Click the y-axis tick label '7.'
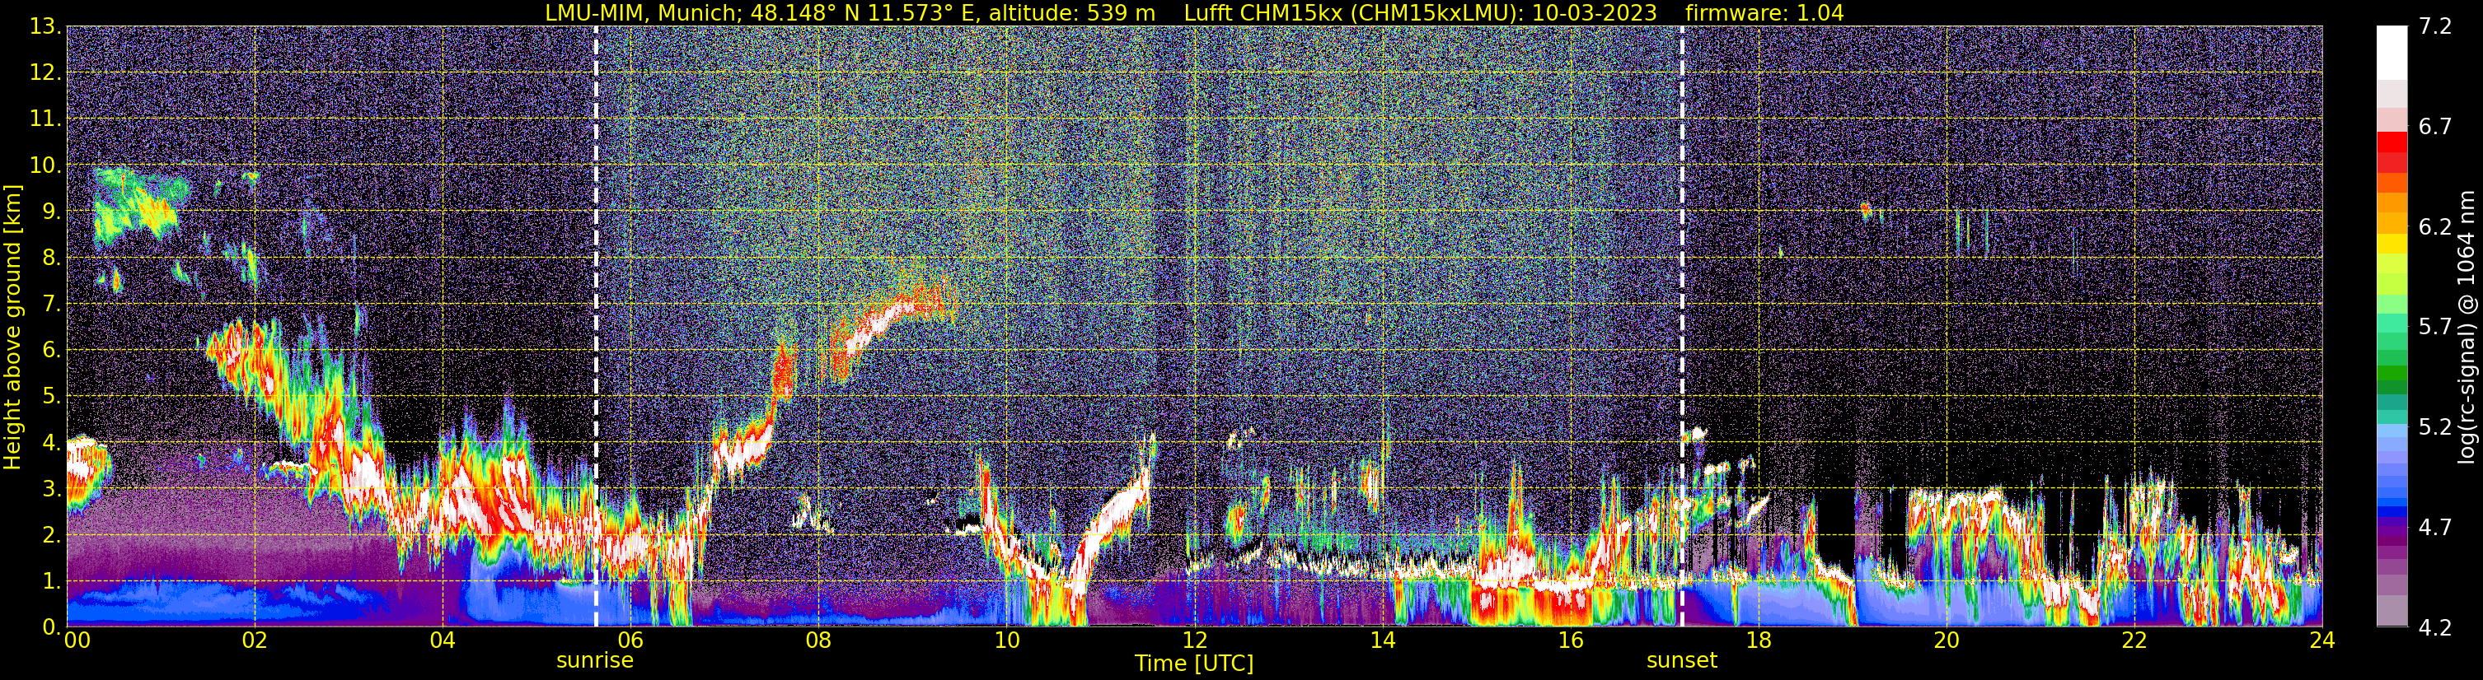2483x680 pixels. [x=51, y=305]
